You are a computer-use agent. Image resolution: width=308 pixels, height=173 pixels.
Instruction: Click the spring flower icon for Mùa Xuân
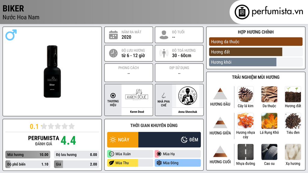pos(112,154)
